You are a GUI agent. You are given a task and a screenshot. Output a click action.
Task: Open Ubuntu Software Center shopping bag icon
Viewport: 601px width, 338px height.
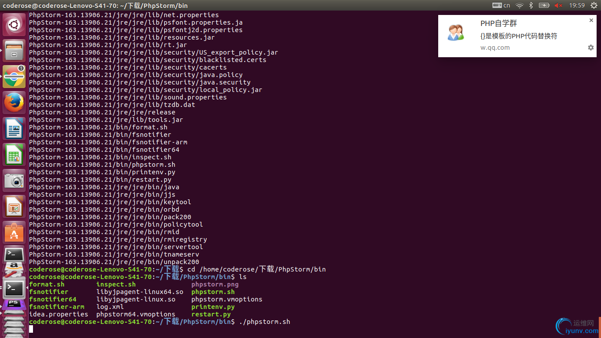tap(14, 232)
